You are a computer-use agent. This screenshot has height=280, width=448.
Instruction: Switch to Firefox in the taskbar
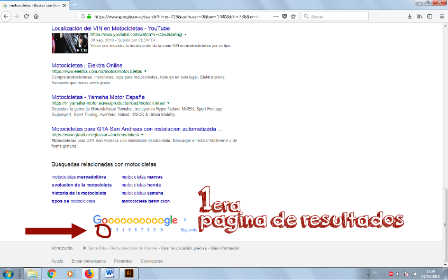click(x=89, y=274)
